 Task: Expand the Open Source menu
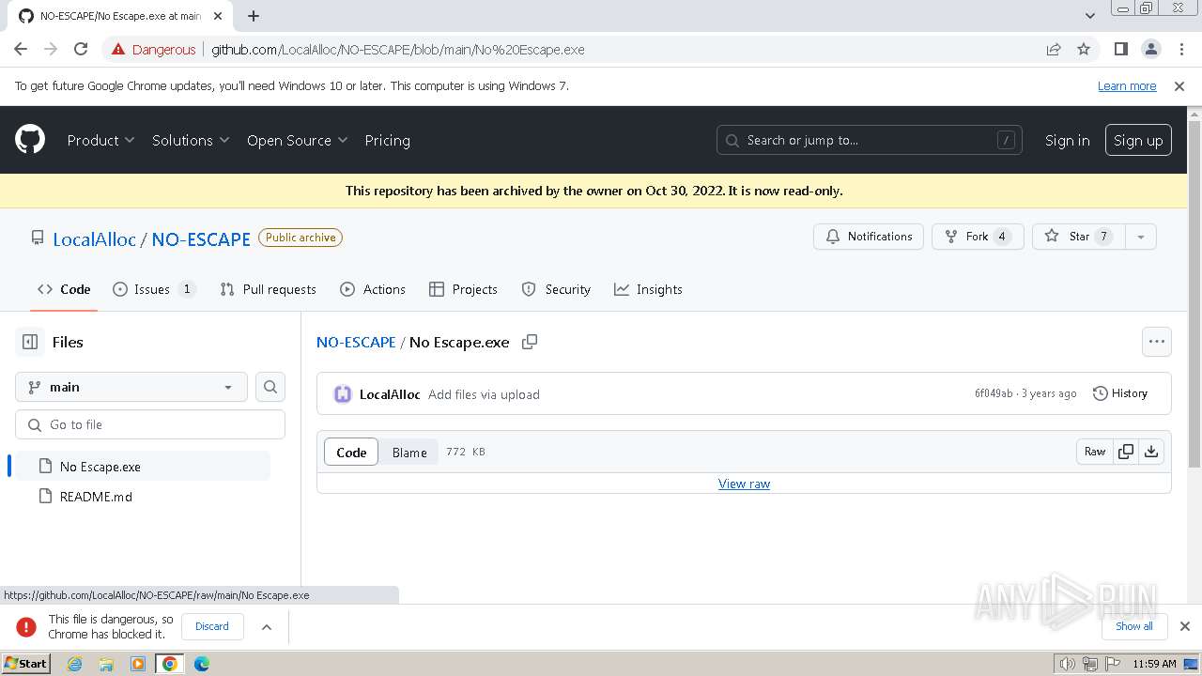click(x=298, y=140)
